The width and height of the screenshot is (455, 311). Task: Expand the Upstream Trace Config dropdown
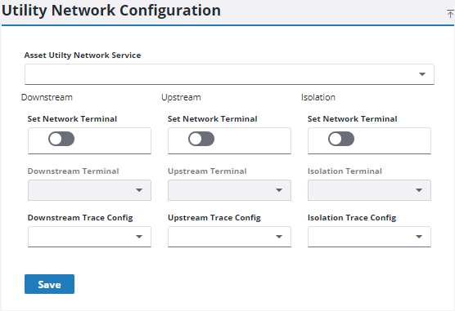coord(229,237)
